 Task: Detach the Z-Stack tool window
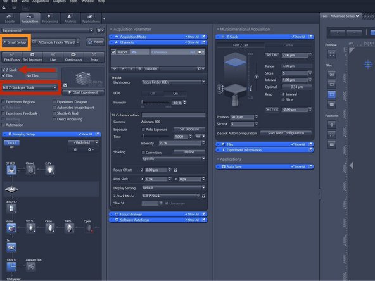coord(310,37)
